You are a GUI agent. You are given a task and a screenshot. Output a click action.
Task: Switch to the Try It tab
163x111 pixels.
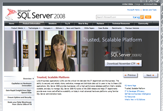68,24
